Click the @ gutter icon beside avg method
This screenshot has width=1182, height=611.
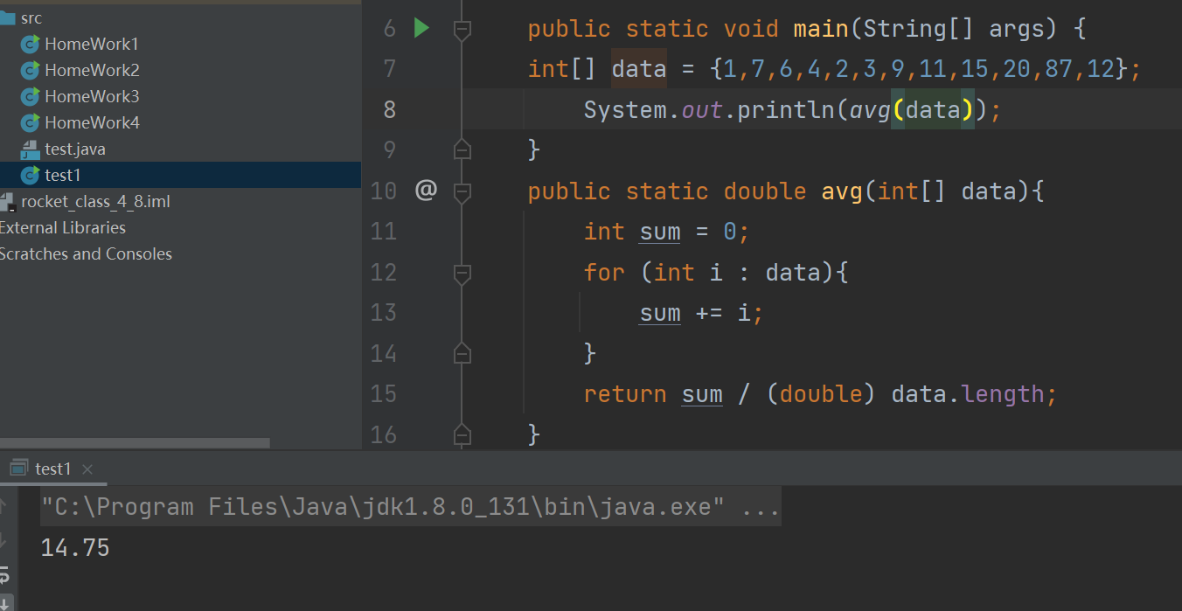[x=426, y=190]
